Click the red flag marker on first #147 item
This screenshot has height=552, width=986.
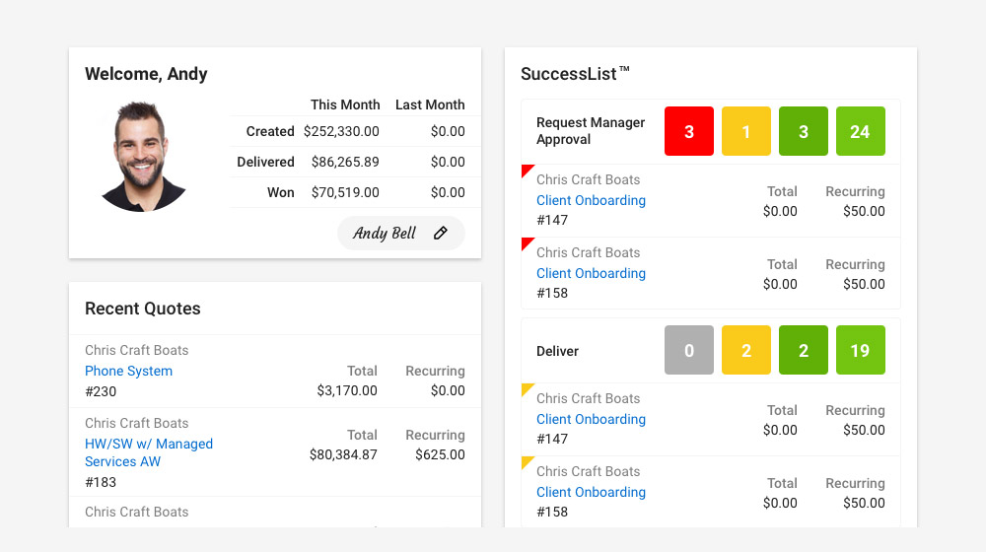tap(526, 170)
